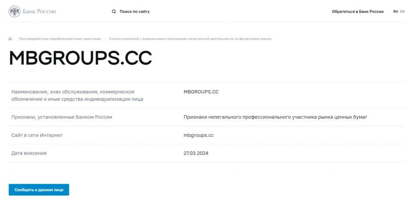Open "Противодействие недобросовестным практикам" breadcrumb
This screenshot has height=204, width=411.
pos(60,39)
